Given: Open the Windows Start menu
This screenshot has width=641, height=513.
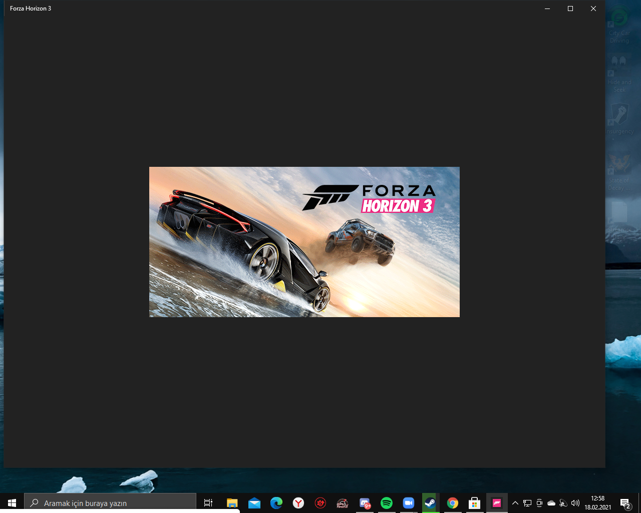Looking at the screenshot, I should coord(12,503).
